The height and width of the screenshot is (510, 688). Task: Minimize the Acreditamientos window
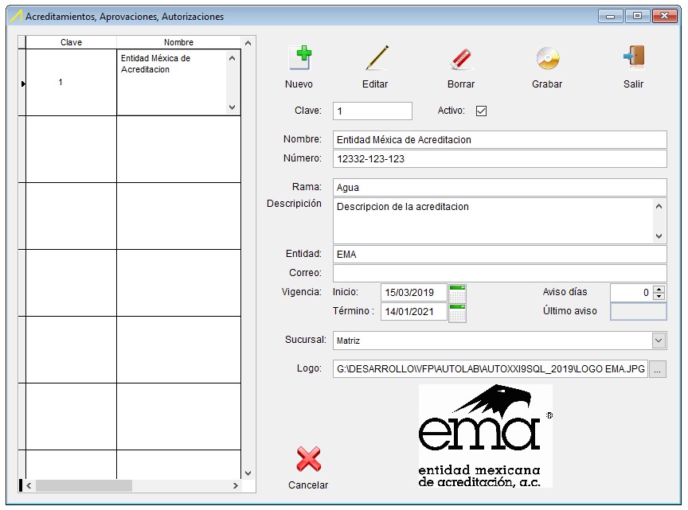610,16
